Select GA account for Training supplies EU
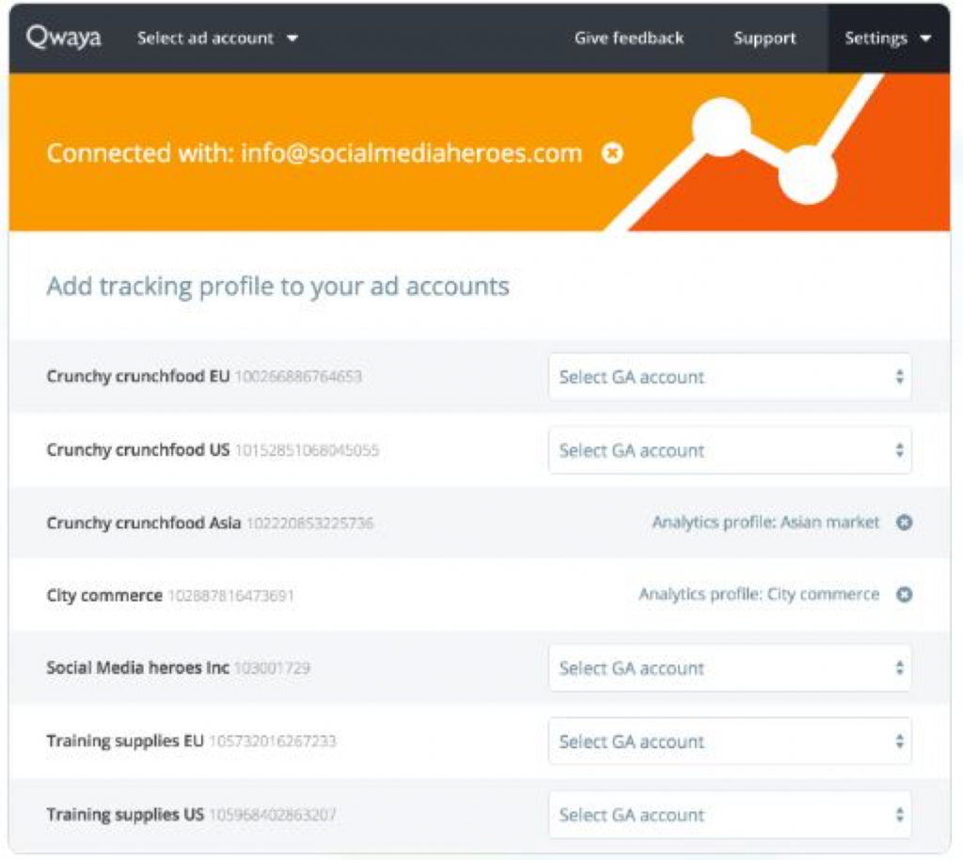The height and width of the screenshot is (860, 963). (730, 741)
